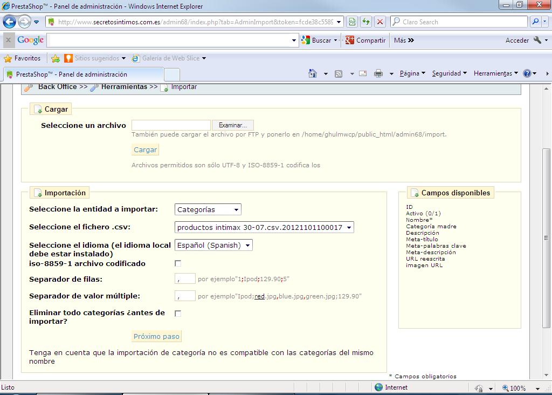This screenshot has width=552, height=395.
Task: Close the Google toolbar with its X
Action: pos(8,40)
